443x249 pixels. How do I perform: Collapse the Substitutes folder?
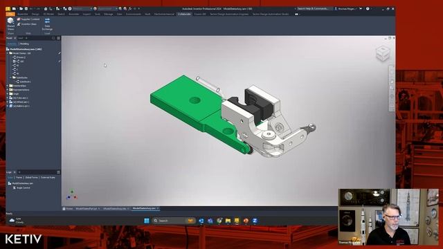pyautogui.click(x=11, y=77)
